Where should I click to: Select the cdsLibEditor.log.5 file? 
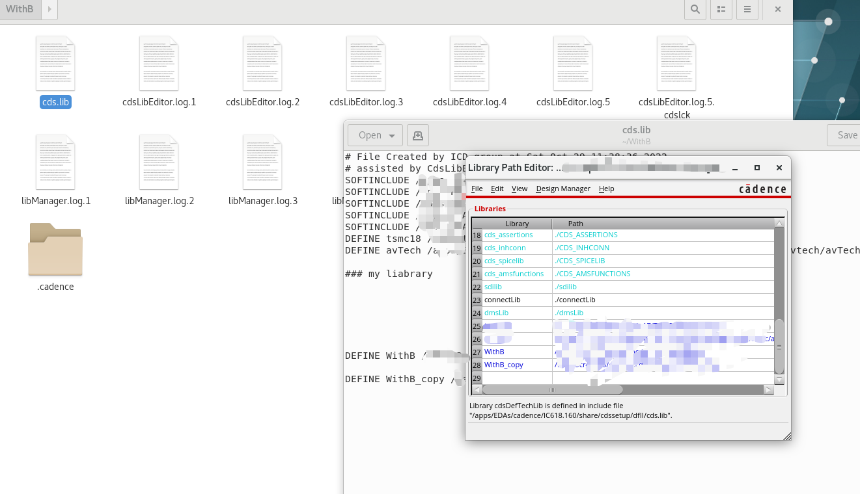coord(574,63)
